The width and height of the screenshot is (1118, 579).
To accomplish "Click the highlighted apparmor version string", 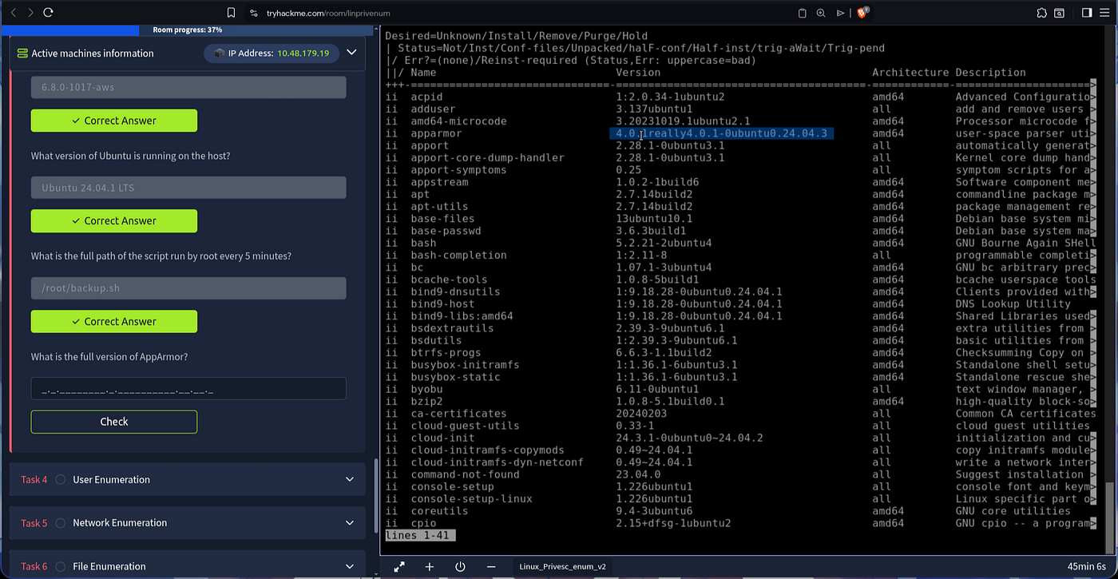I will 721,133.
